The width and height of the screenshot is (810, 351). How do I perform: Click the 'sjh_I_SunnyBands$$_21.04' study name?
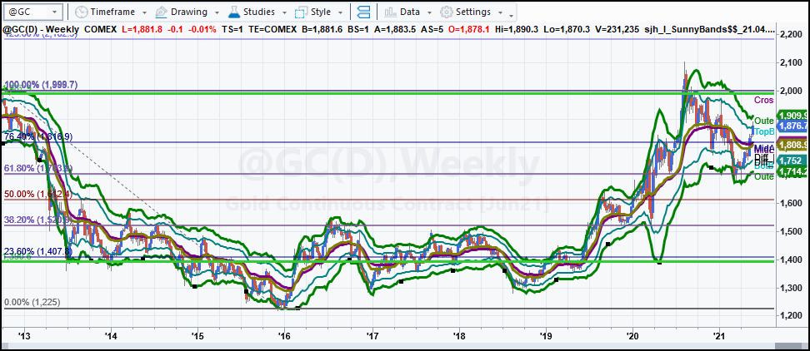[x=708, y=29]
